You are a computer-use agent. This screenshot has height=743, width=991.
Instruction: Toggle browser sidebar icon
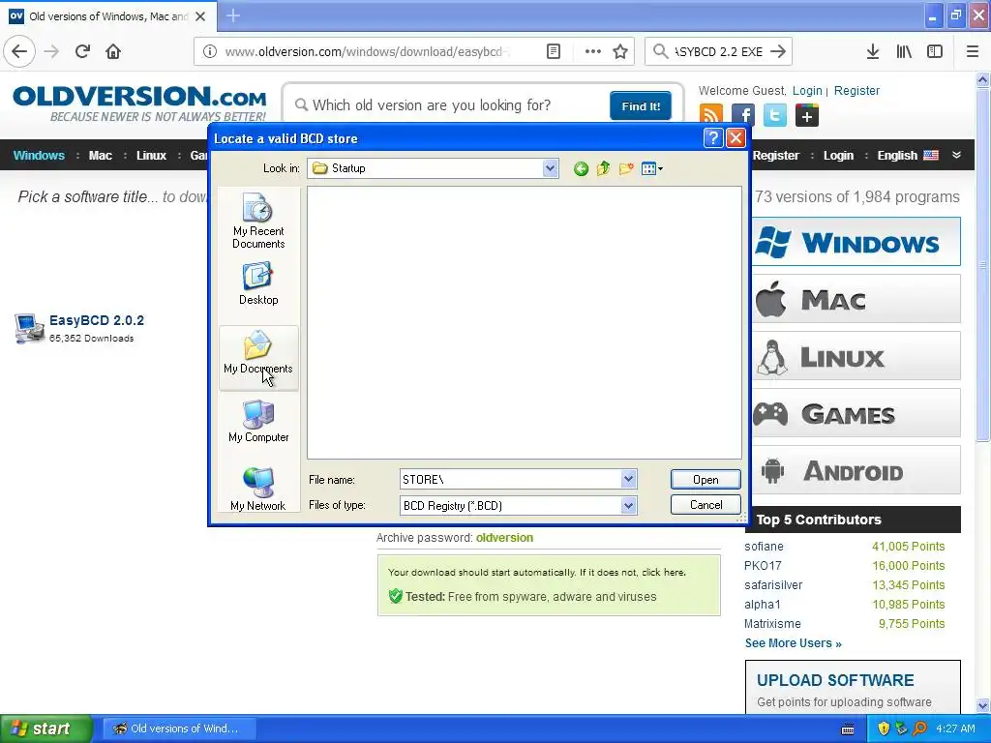pos(935,51)
